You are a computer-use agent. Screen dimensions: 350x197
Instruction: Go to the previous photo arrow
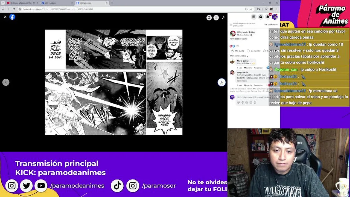click(6, 82)
